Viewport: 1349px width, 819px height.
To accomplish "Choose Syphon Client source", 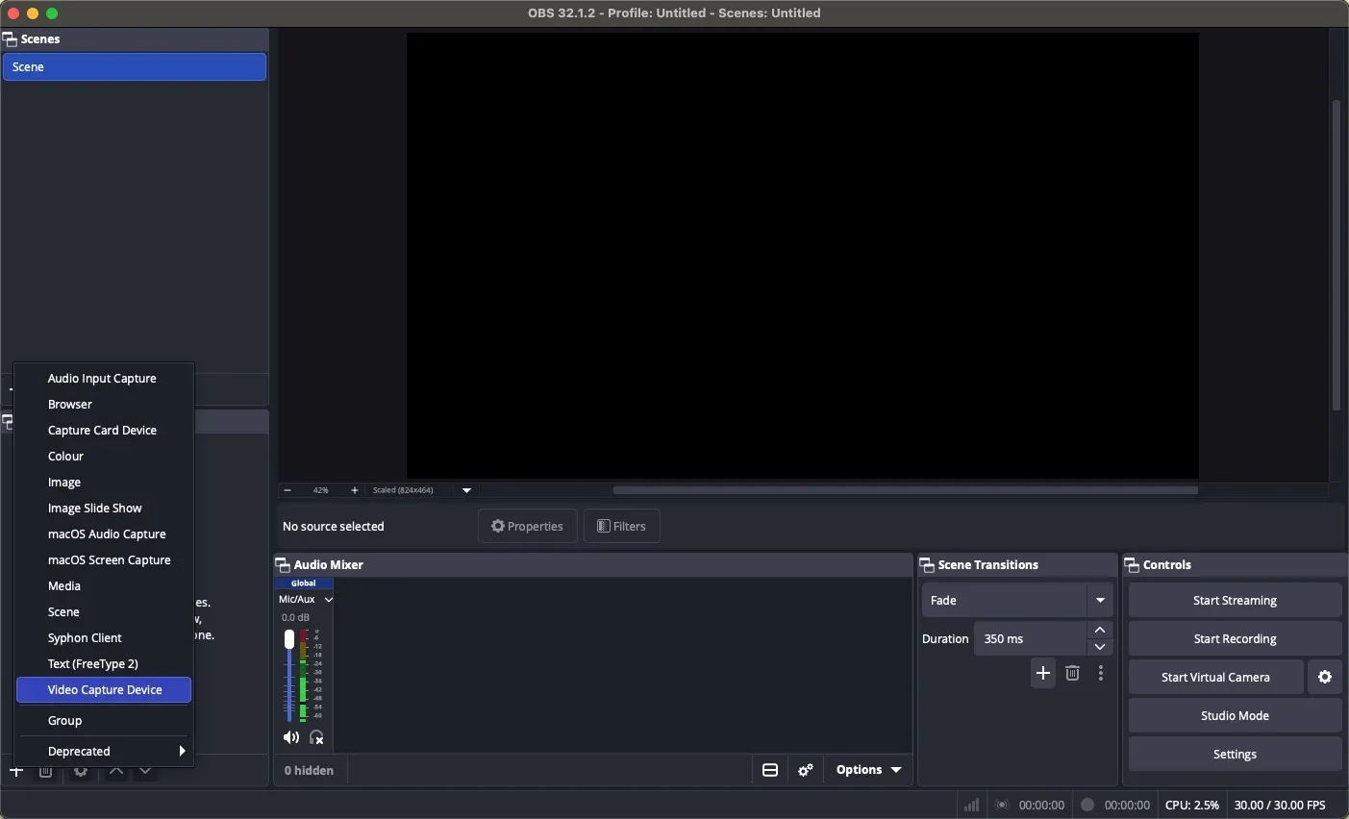I will (104, 638).
